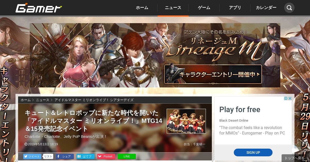310x162 pixels.
Task: Open the カレンダー navigation item
Action: [x=266, y=8]
